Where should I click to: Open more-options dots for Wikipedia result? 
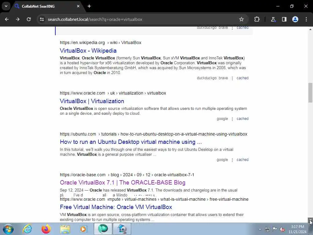[x=232, y=78]
